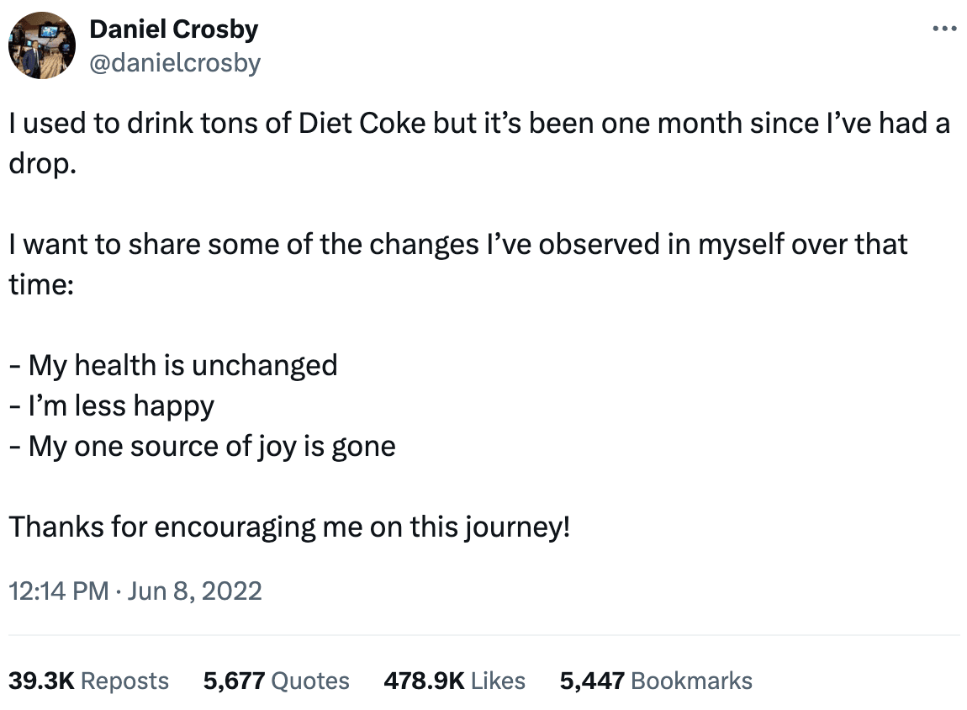Show the 478.9K Likes list
Viewport: 967px width, 710px height.
(x=454, y=681)
